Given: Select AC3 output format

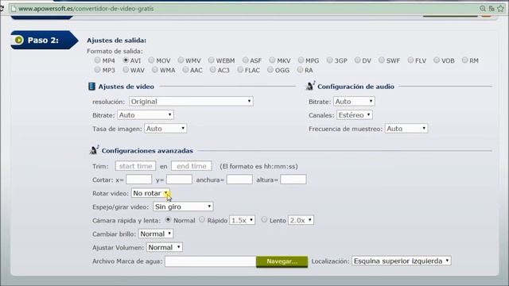Looking at the screenshot, I should [212, 69].
